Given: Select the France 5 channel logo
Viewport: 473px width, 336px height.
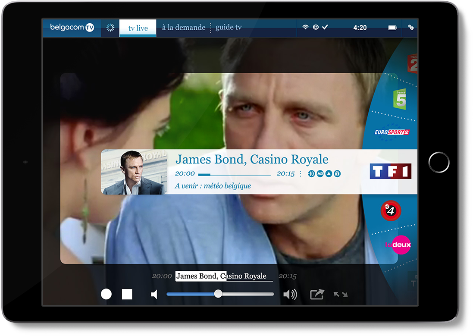Looking at the screenshot, I should pos(400,99).
